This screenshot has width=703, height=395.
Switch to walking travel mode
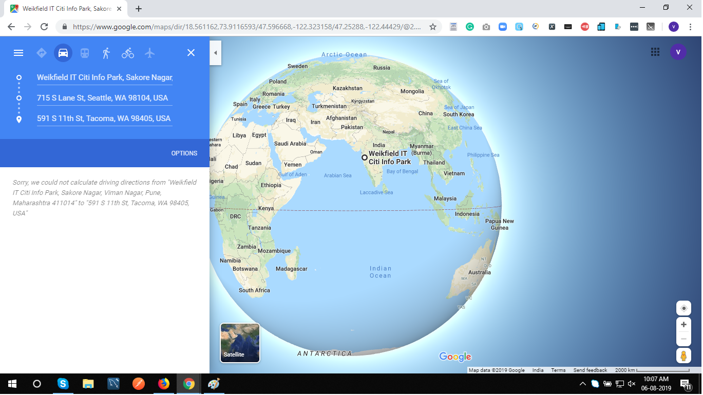[106, 53]
